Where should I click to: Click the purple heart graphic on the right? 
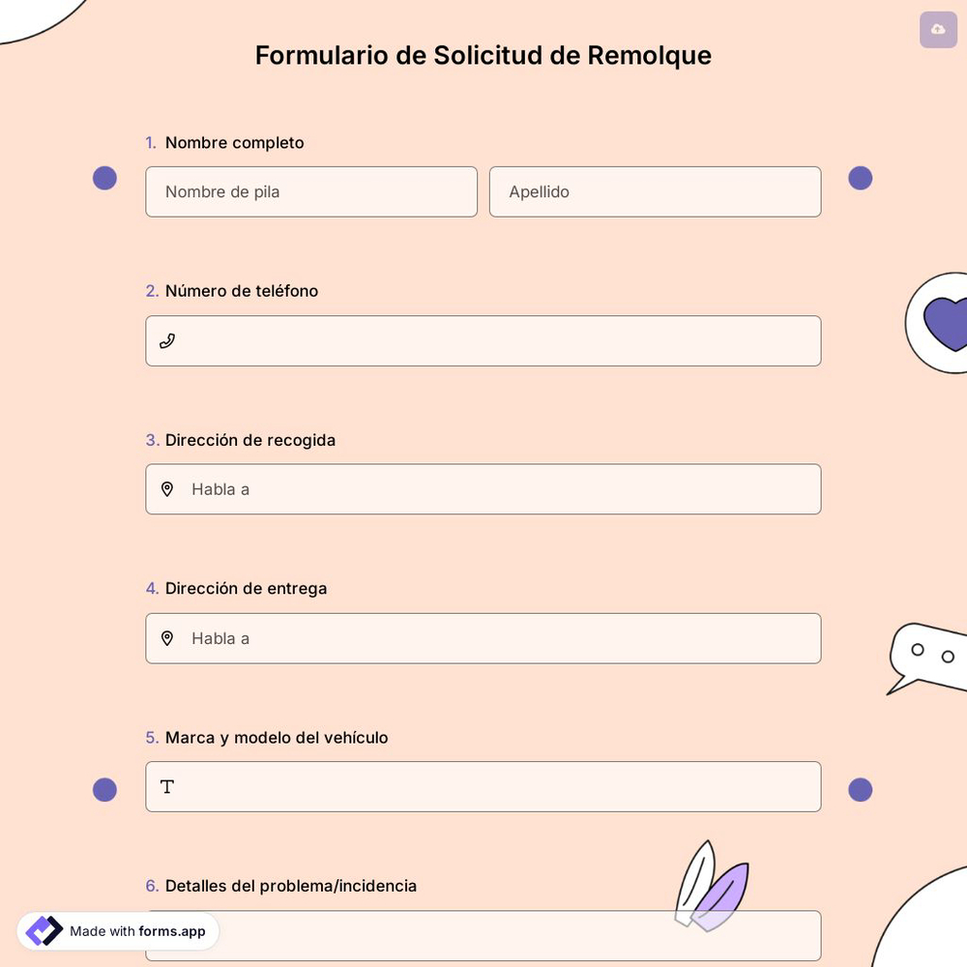[948, 321]
